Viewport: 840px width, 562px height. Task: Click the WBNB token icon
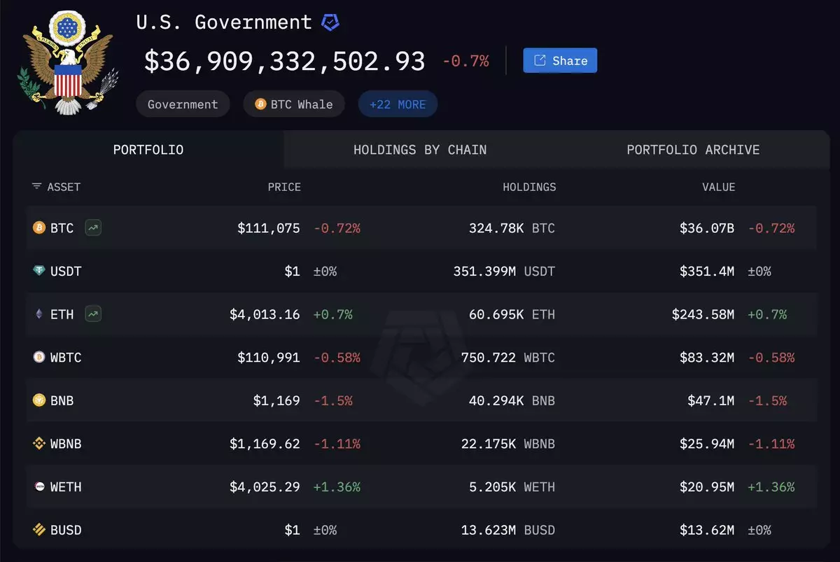coord(39,444)
